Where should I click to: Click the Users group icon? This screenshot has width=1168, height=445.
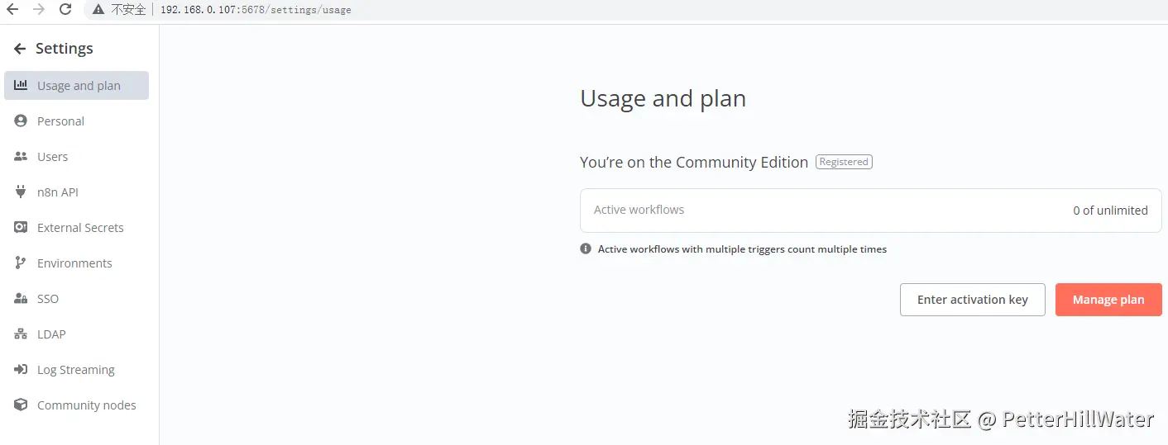pyautogui.click(x=21, y=156)
